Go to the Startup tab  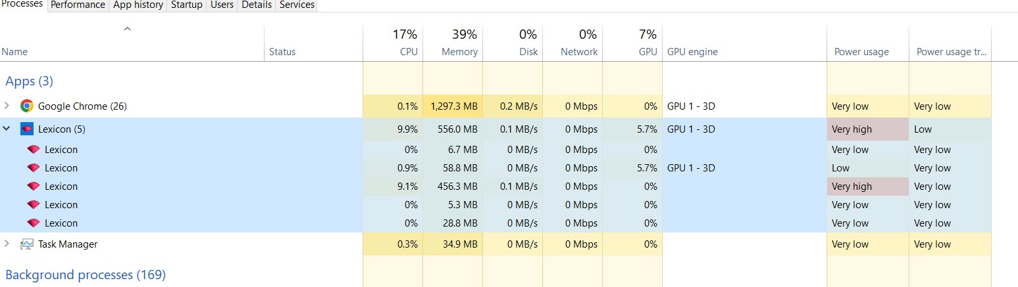point(186,5)
